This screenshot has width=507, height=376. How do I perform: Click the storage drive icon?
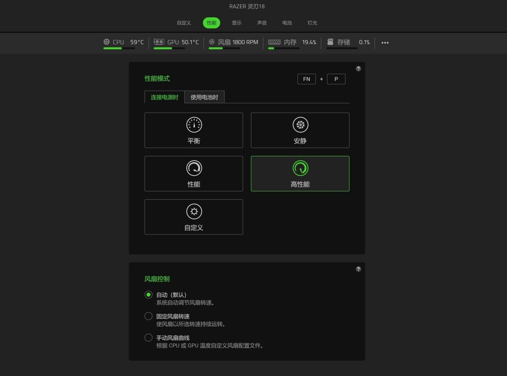330,42
